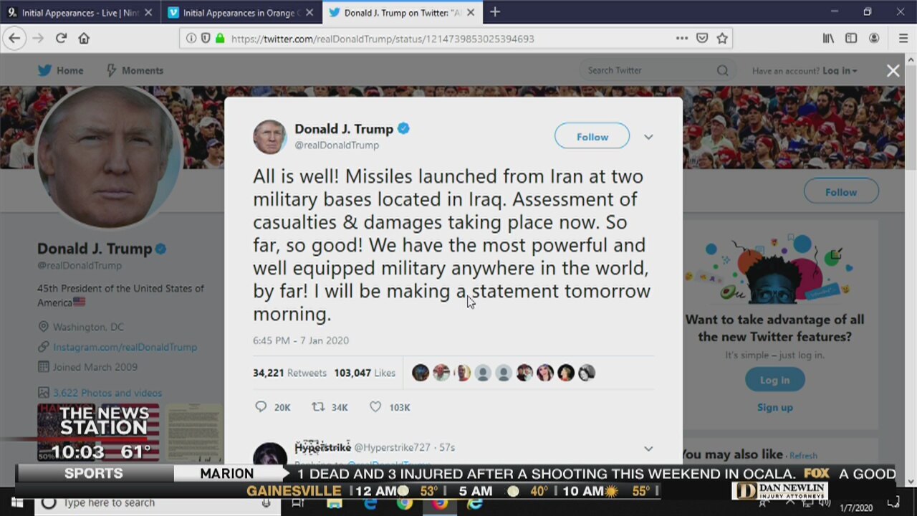Like the tweet via the heart icon
This screenshot has width=917, height=516.
(375, 407)
